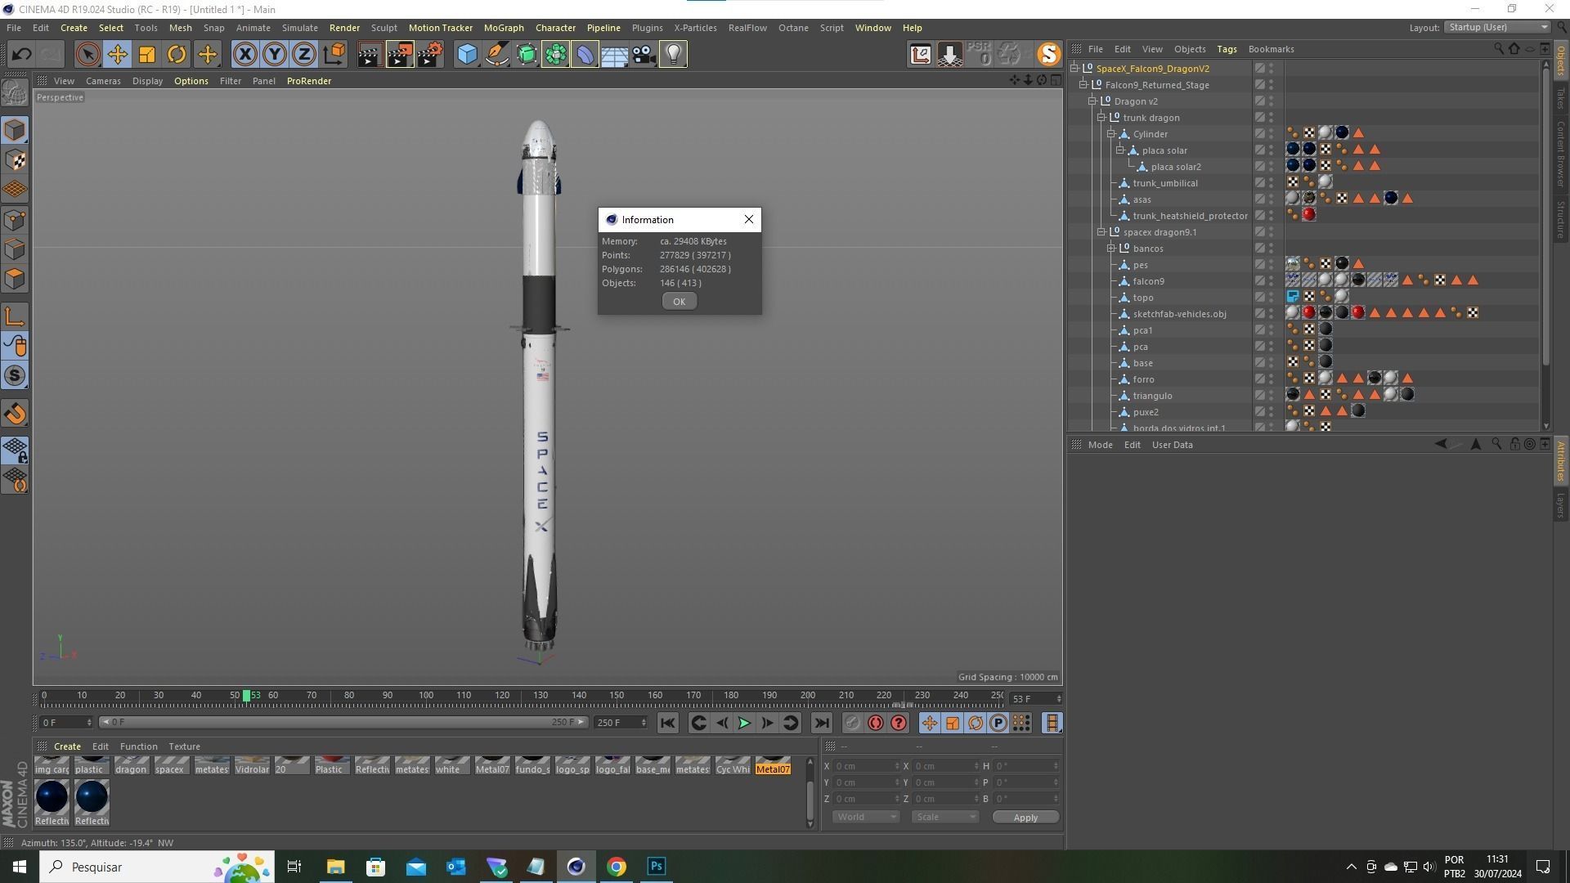Select Texture mode in left palette

point(15,160)
